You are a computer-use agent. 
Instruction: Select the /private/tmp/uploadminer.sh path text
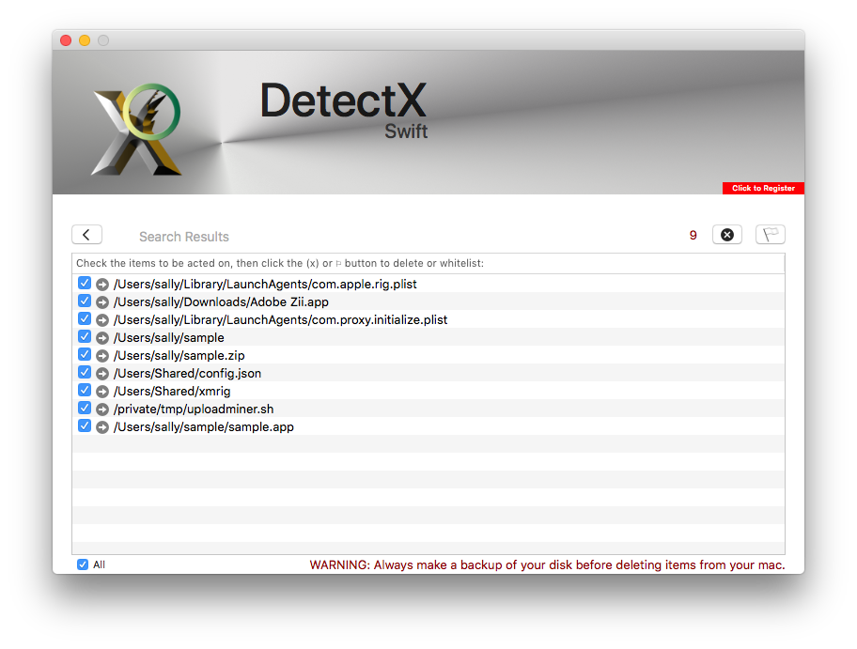pos(194,409)
